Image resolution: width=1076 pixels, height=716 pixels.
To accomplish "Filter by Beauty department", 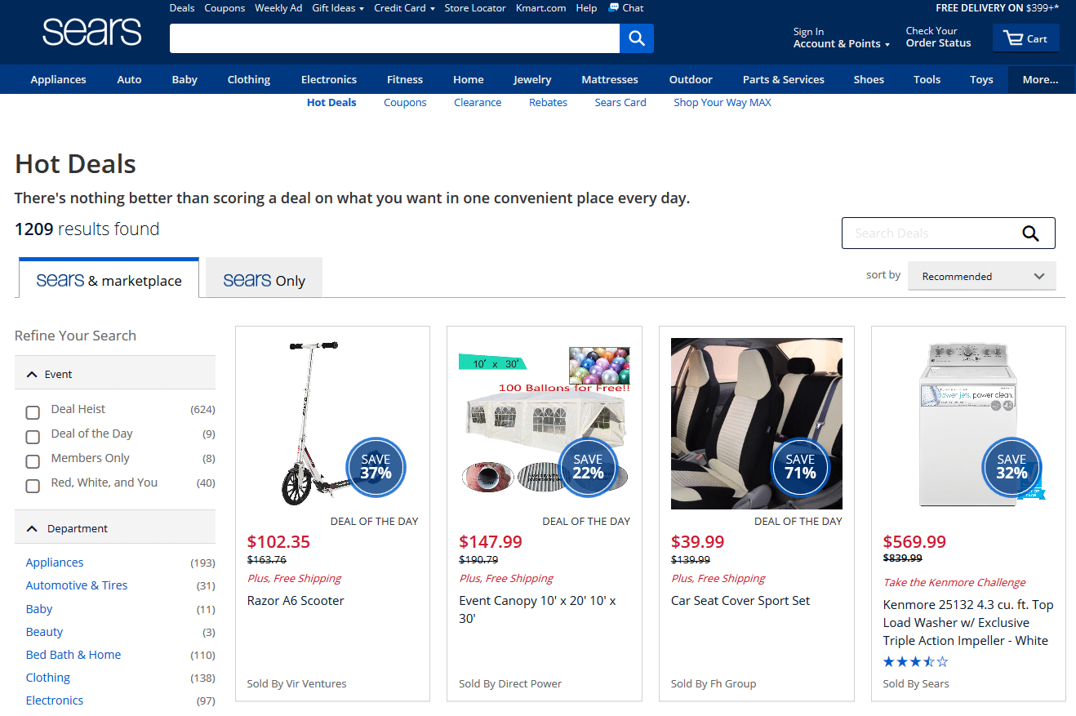I will point(44,632).
